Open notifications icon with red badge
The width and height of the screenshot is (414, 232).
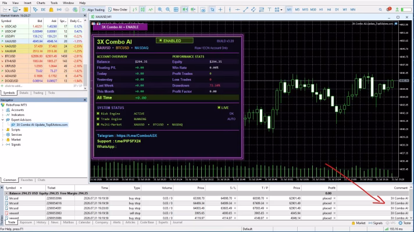point(388,9)
